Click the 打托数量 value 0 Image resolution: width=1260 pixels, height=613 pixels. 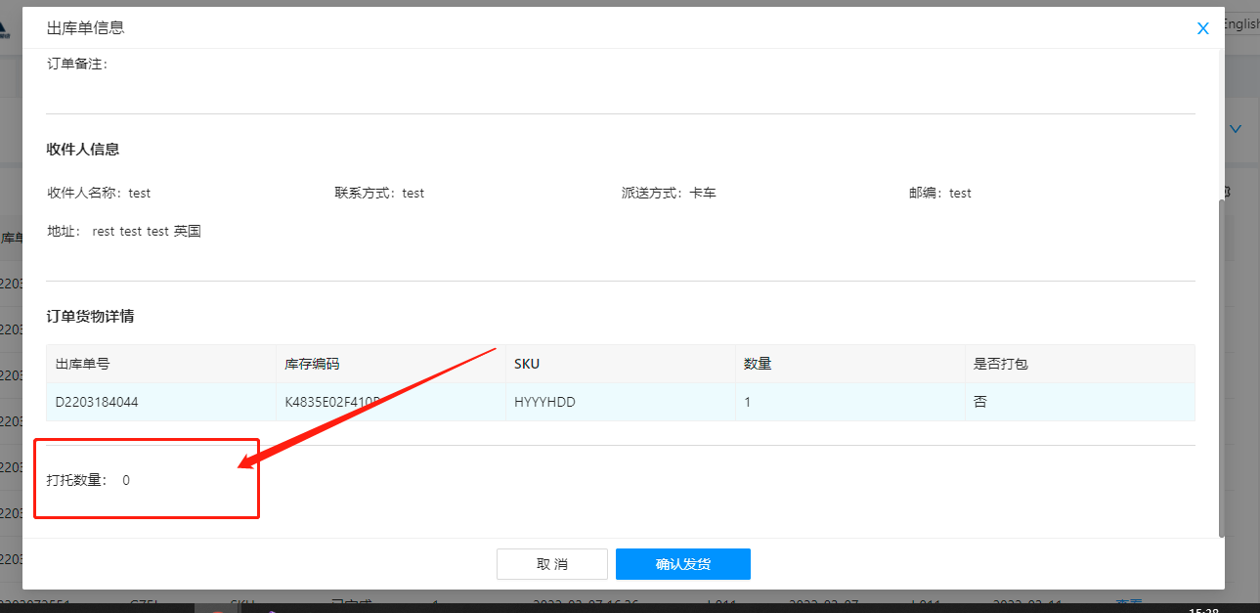click(126, 480)
